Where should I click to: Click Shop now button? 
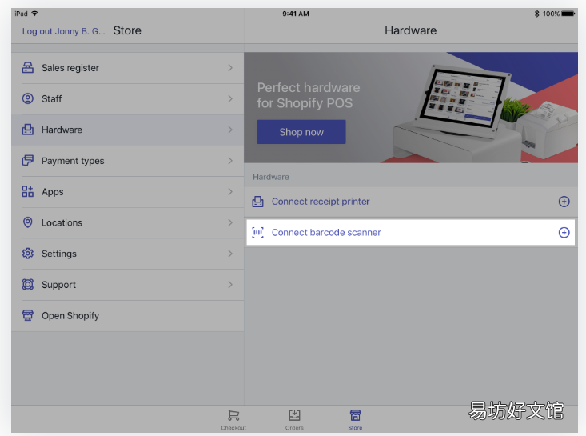(301, 132)
